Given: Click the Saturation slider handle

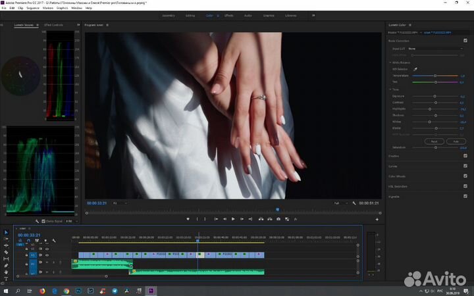Looking at the screenshot, I should click(x=436, y=147).
